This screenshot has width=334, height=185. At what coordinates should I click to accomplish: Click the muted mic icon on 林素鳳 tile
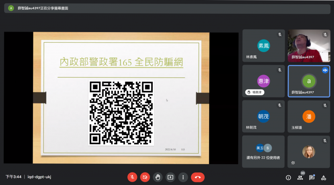point(280,35)
